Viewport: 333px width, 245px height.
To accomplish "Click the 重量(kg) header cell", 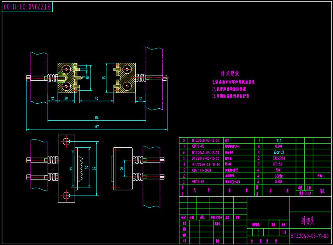I will pos(304,193).
